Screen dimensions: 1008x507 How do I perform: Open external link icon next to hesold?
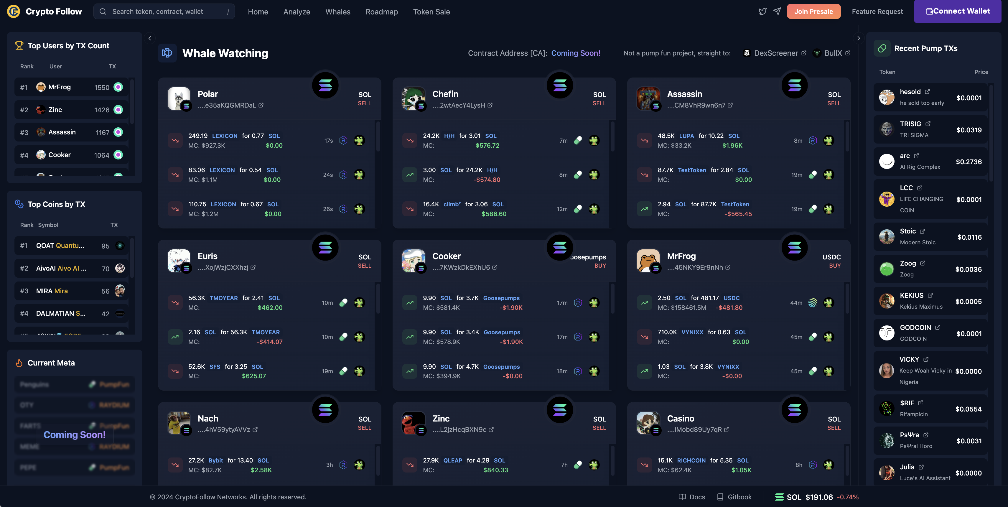(927, 92)
